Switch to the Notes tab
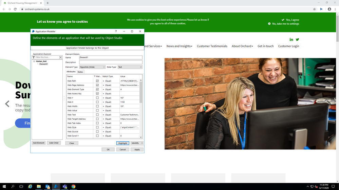The width and height of the screenshot is (339, 190). pyautogui.click(x=80, y=72)
